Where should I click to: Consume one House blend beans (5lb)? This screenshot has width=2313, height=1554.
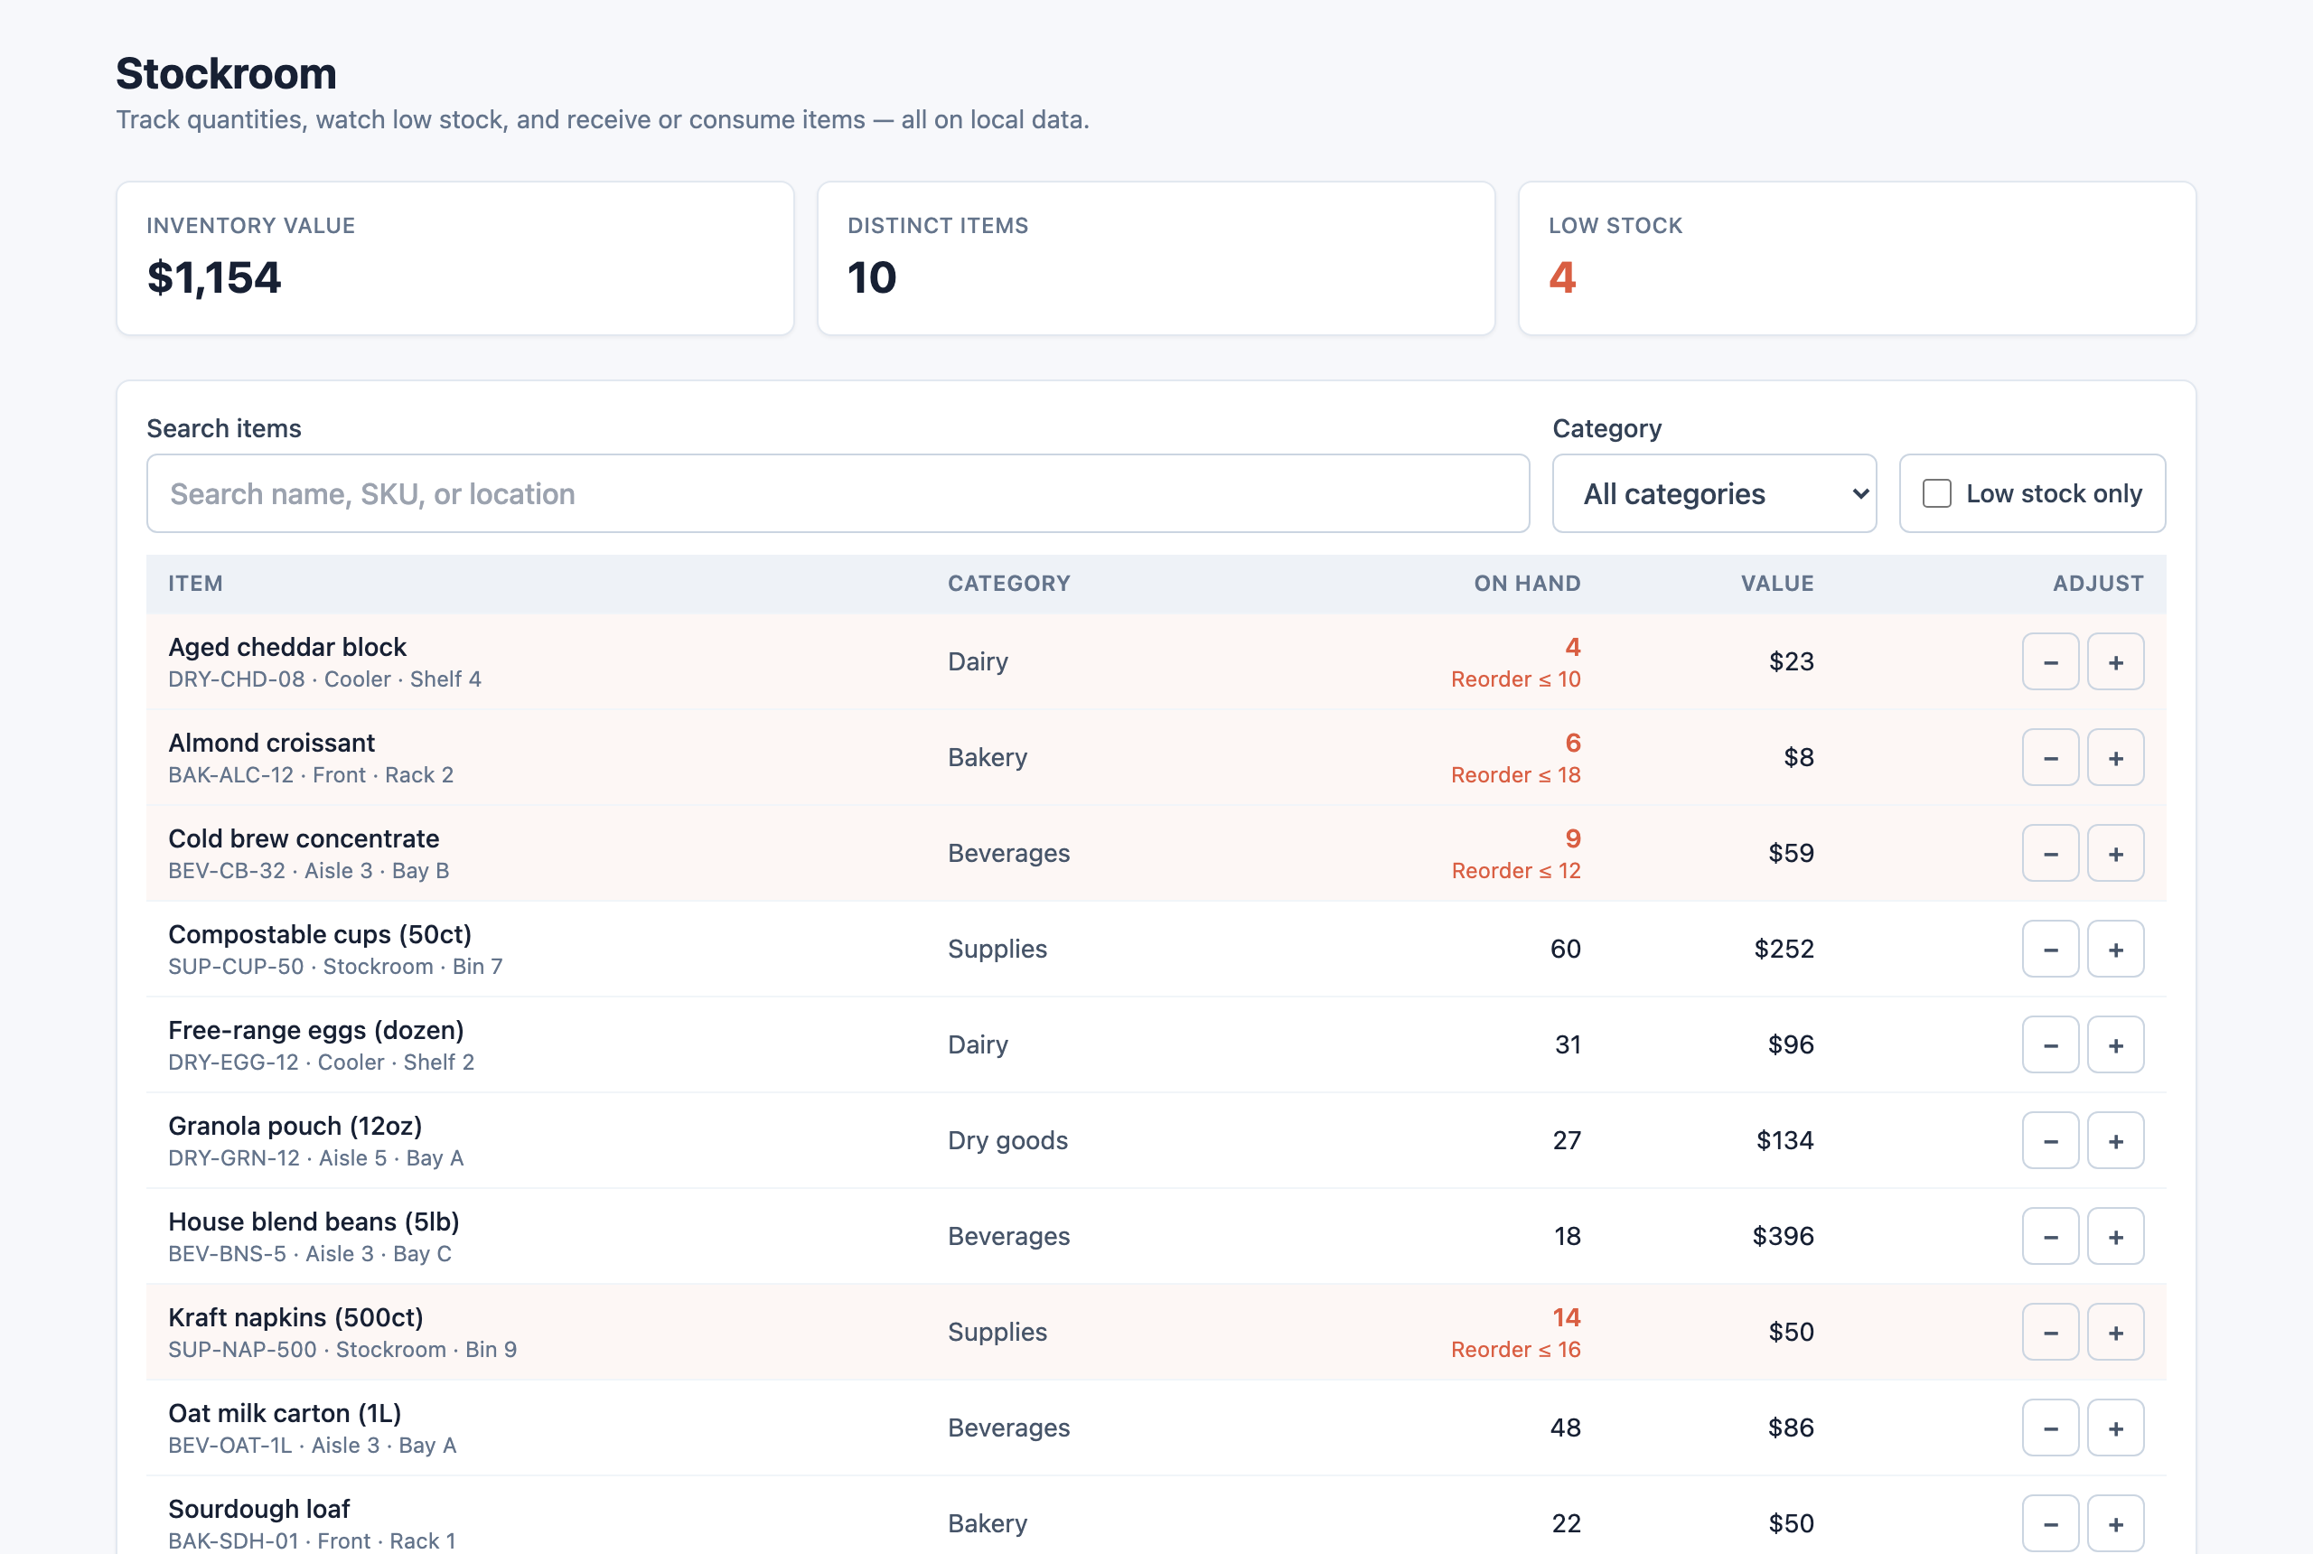(2049, 1237)
